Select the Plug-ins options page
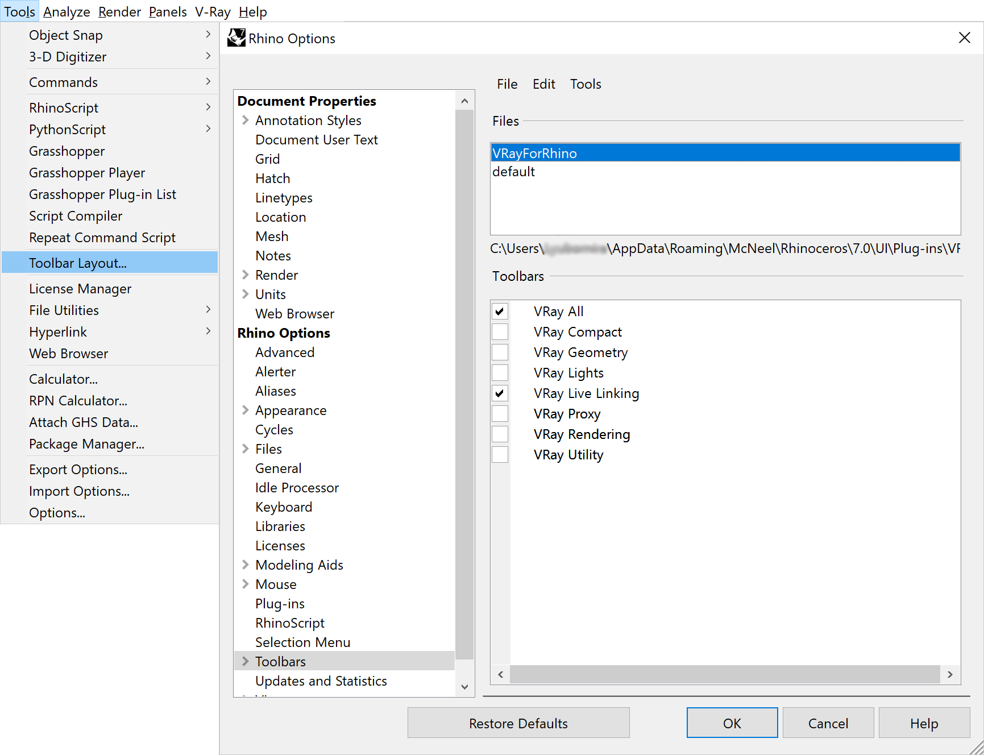984x755 pixels. coord(280,603)
